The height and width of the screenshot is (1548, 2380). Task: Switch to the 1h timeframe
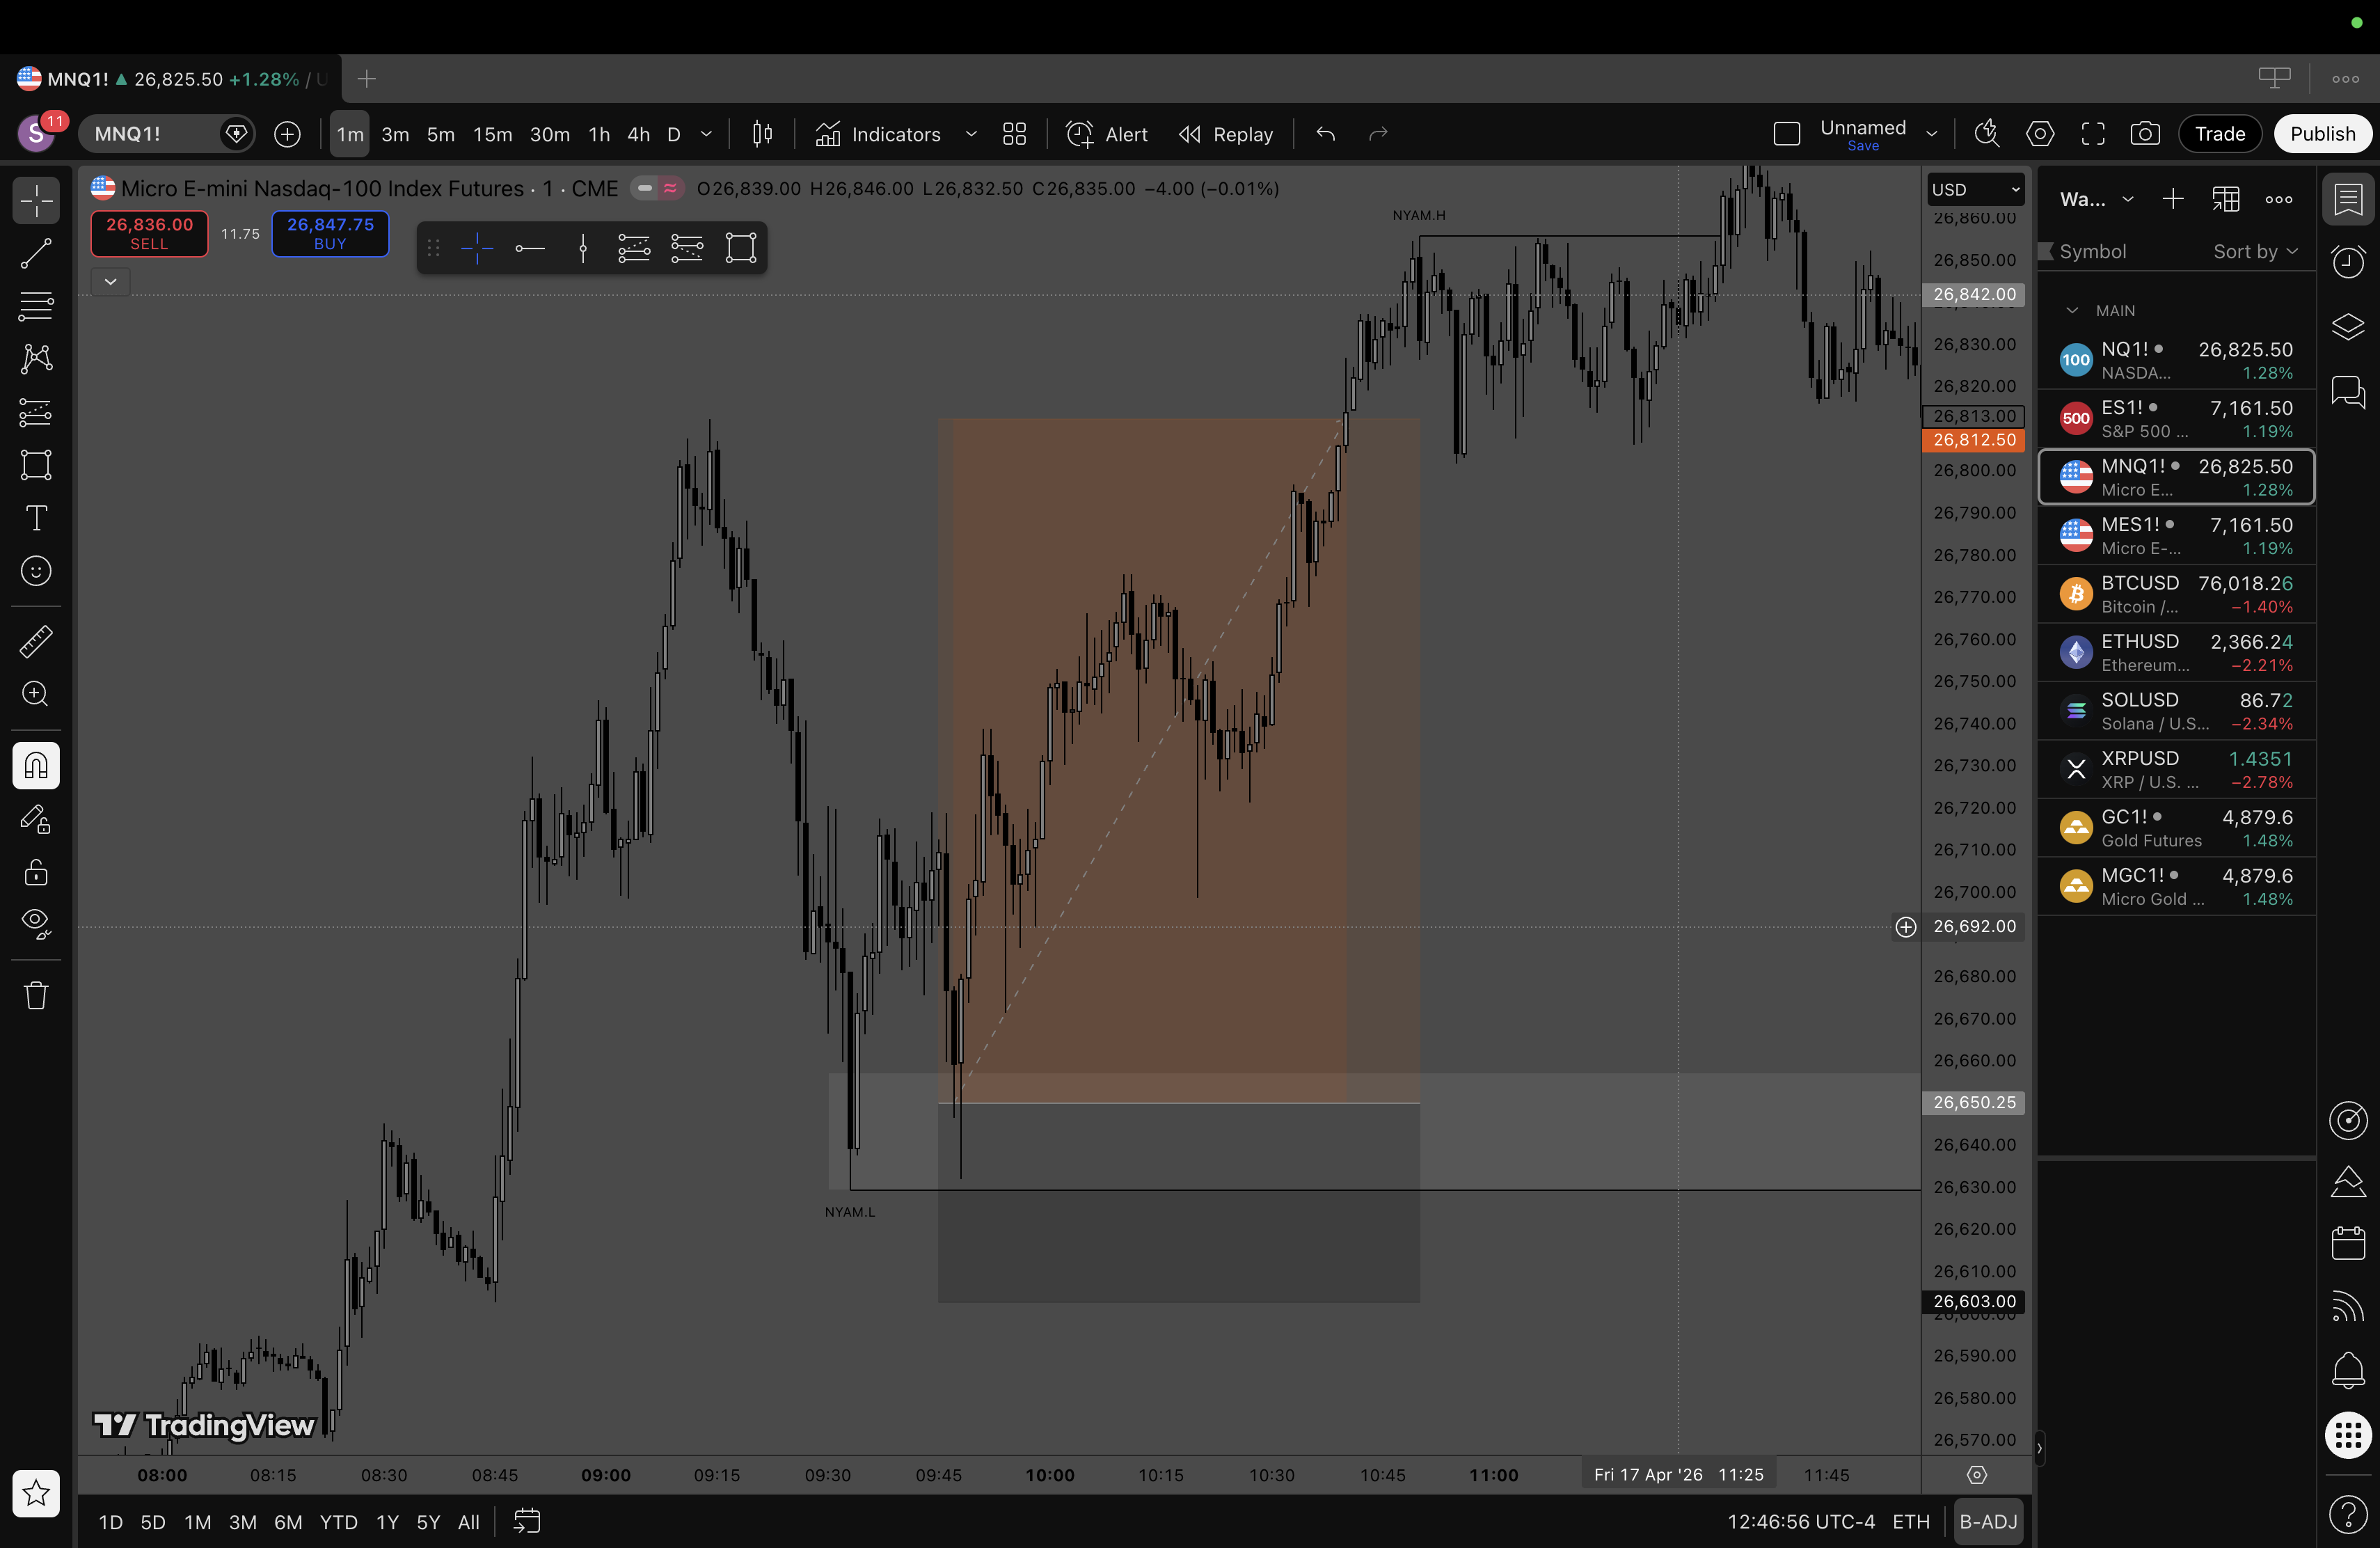tap(599, 134)
